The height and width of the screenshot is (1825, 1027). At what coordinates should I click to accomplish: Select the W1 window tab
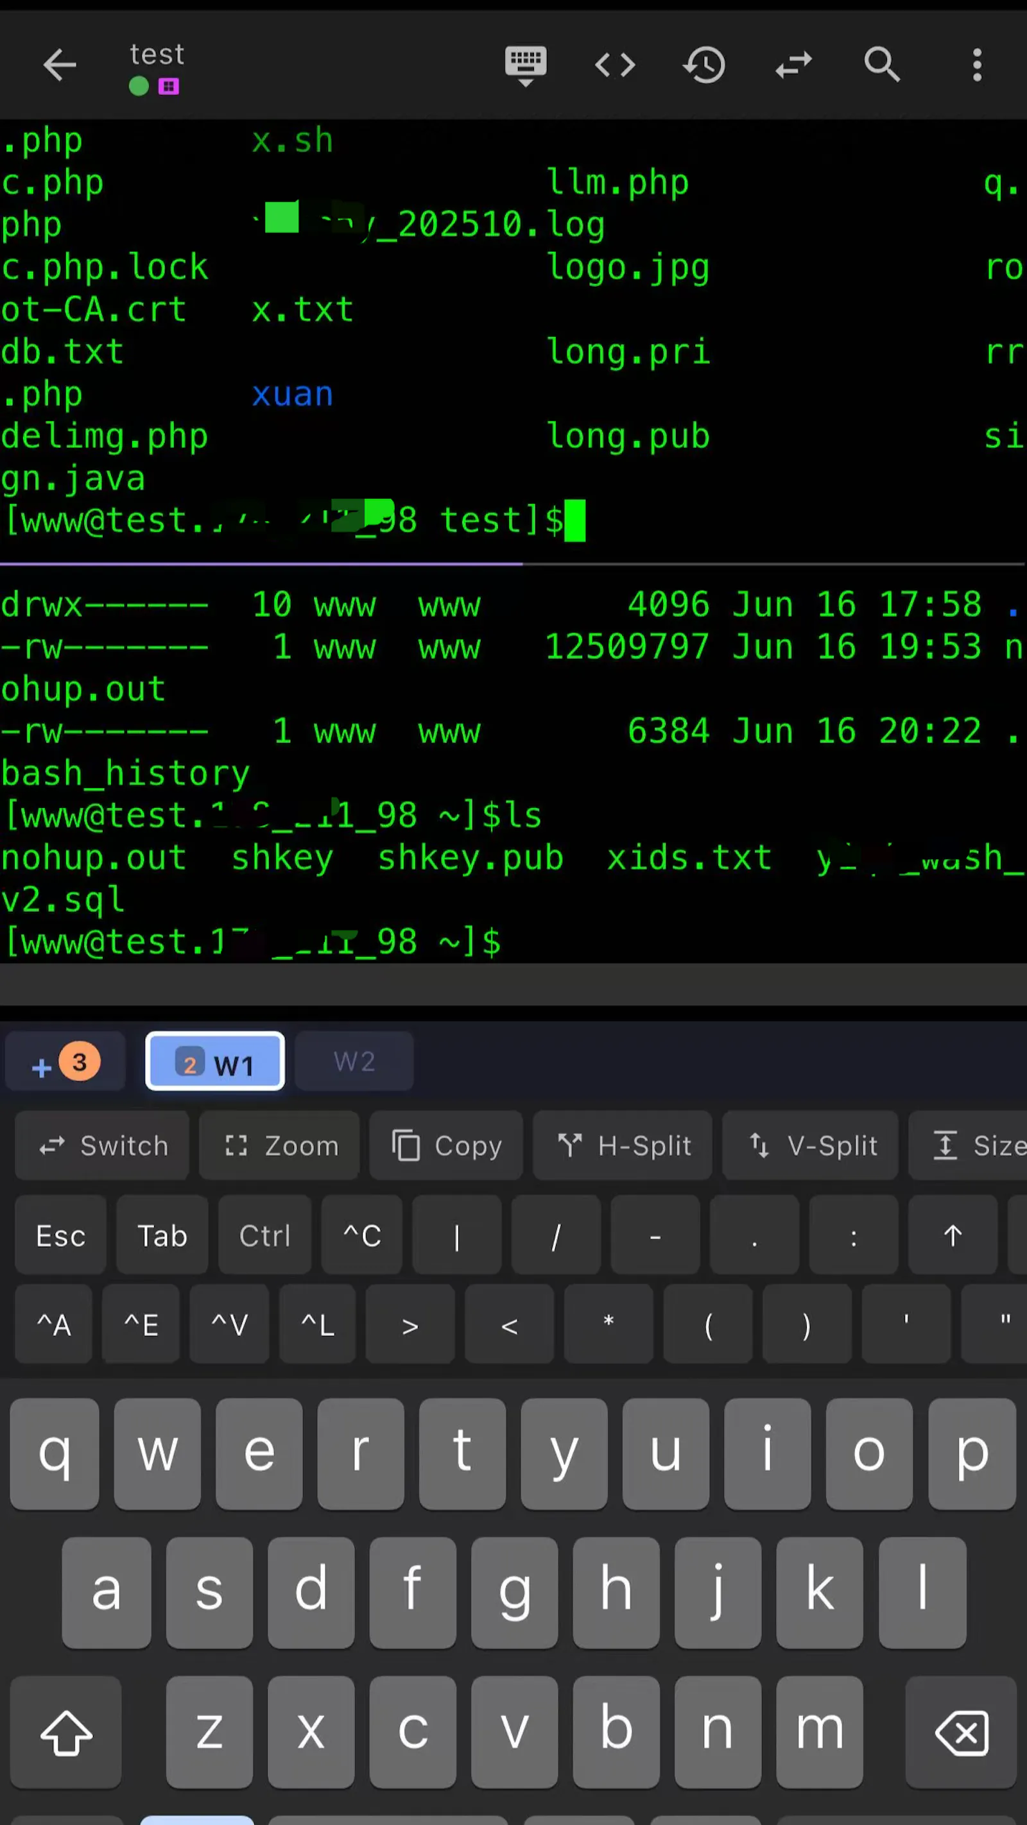click(x=215, y=1061)
